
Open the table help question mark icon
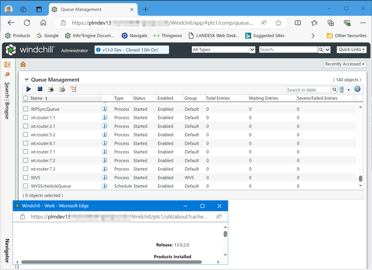[x=357, y=89]
